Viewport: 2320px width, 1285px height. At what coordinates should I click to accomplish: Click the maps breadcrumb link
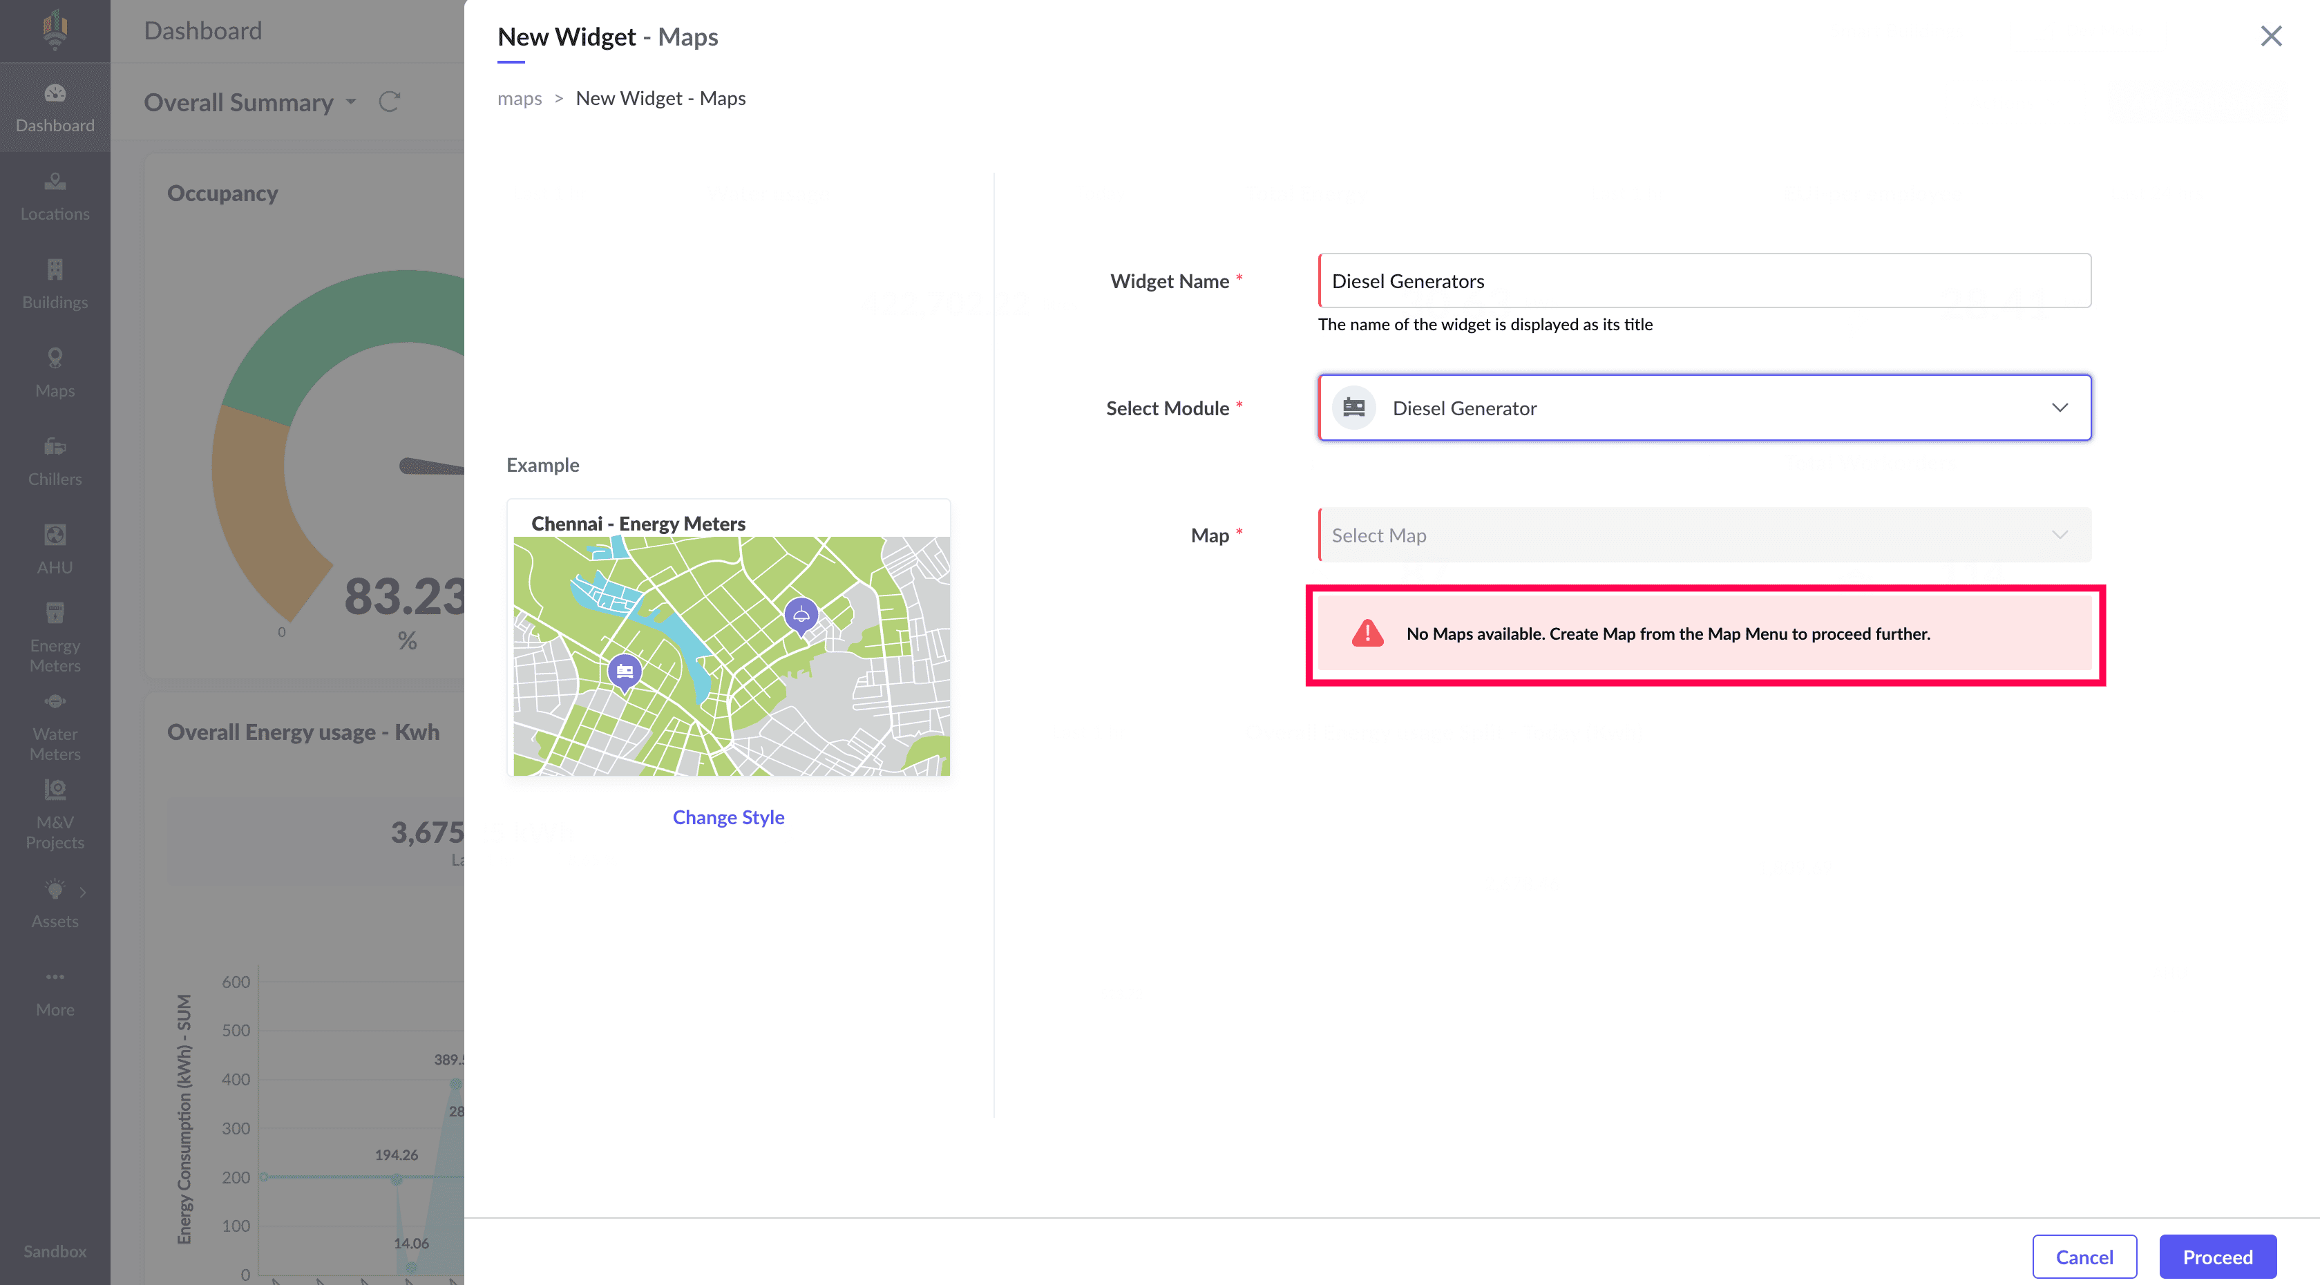point(520,98)
